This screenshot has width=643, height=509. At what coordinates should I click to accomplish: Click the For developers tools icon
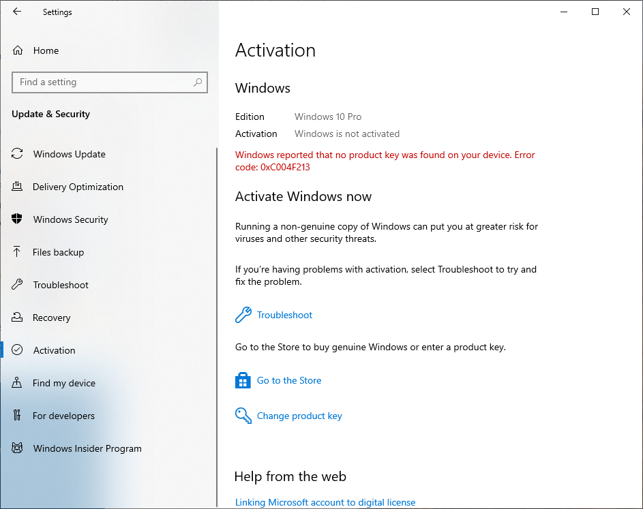tap(17, 415)
